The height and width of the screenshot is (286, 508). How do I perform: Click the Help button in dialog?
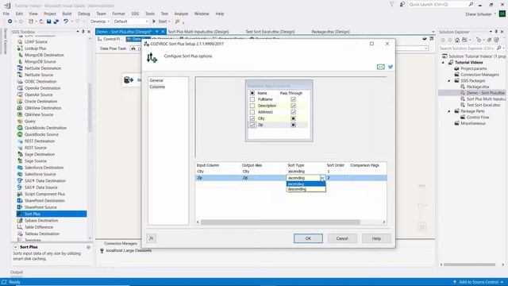pos(376,238)
